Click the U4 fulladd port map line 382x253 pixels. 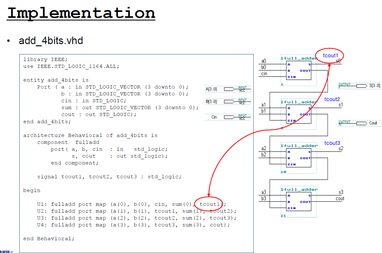pos(133,225)
